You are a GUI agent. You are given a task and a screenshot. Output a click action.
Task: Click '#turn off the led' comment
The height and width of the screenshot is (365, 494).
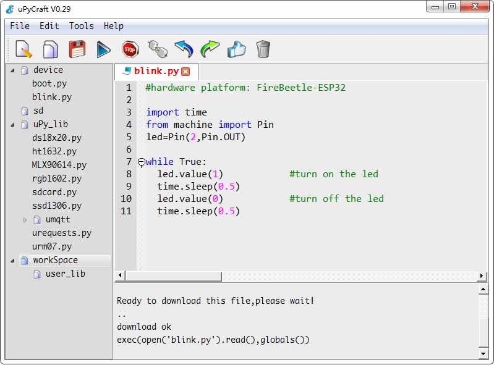tap(336, 199)
